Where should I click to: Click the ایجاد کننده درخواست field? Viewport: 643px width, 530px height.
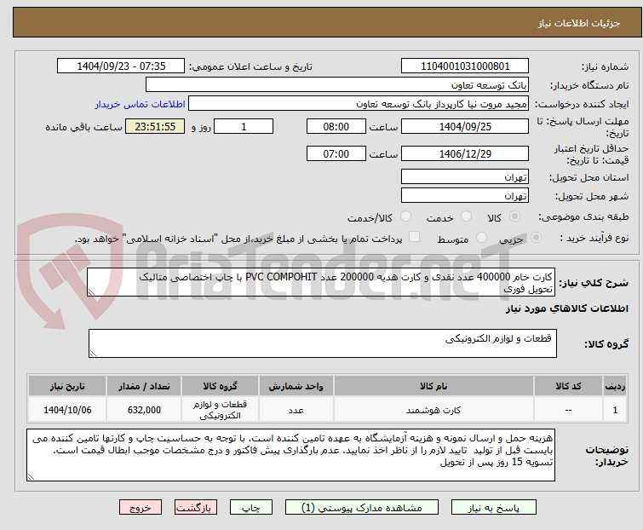click(x=359, y=104)
